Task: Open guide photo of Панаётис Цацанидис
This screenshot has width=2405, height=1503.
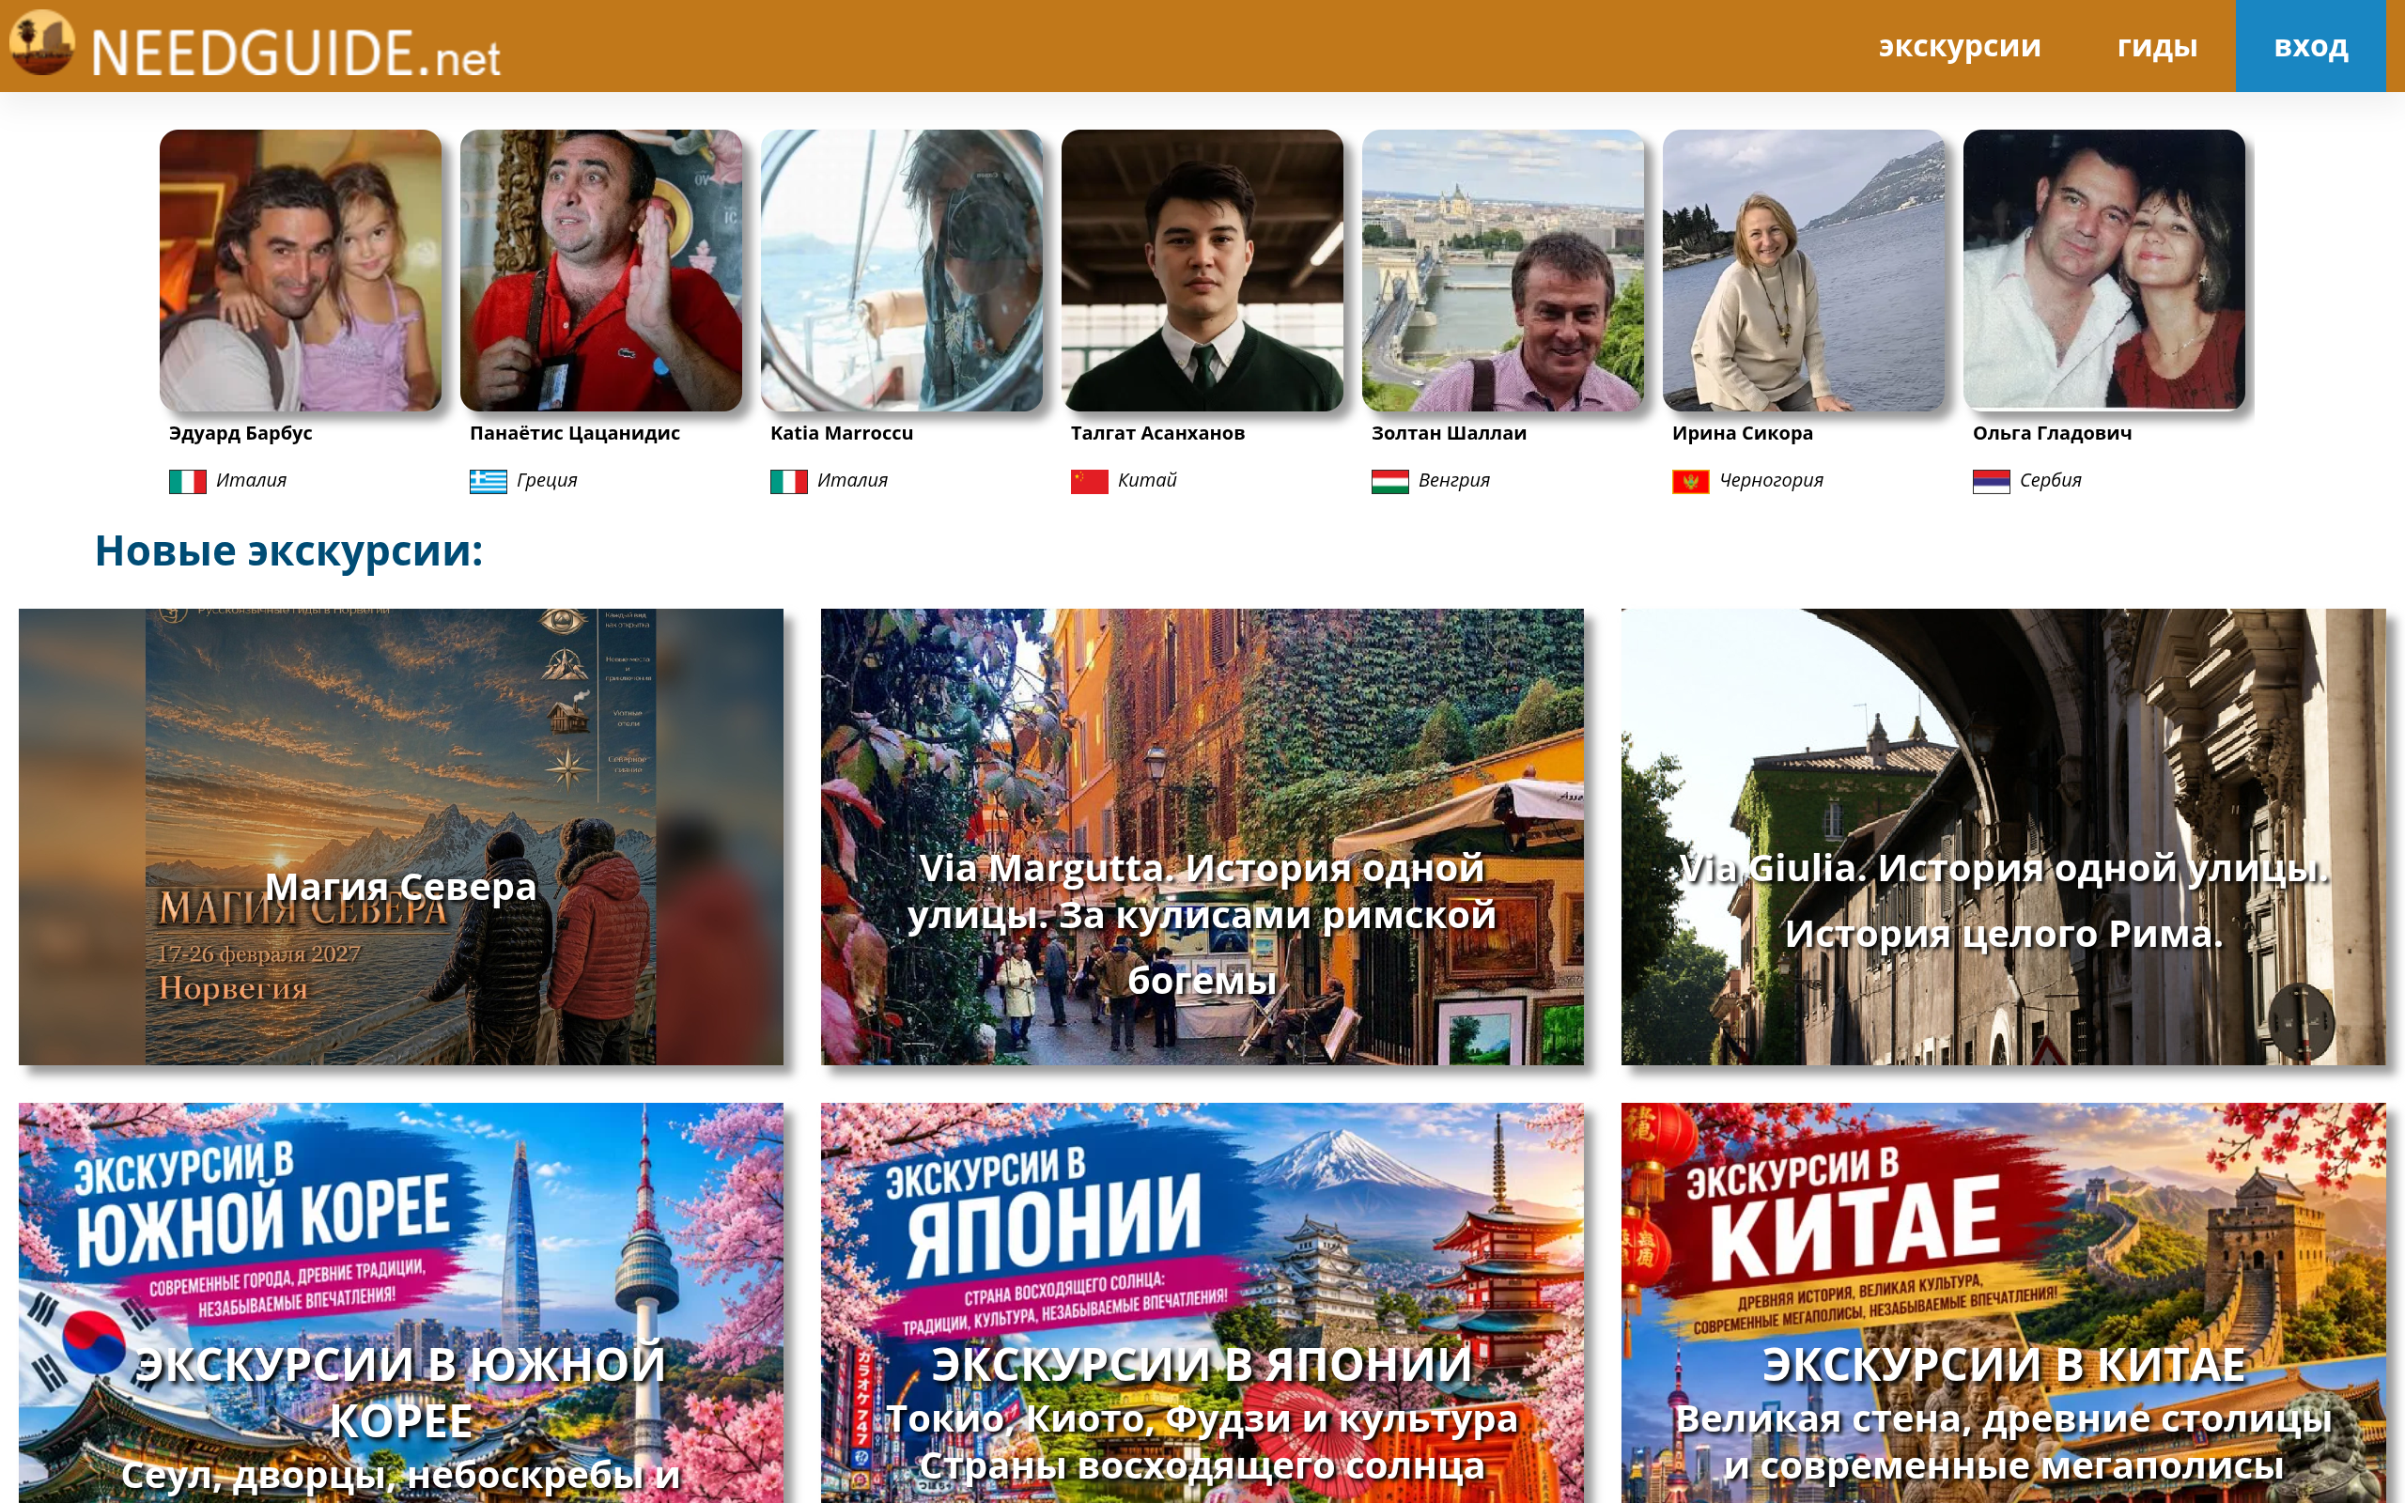Action: coord(601,271)
